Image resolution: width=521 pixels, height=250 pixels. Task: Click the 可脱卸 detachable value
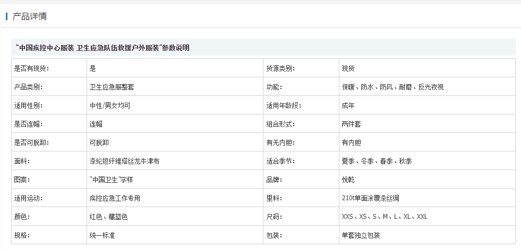[x=99, y=143]
